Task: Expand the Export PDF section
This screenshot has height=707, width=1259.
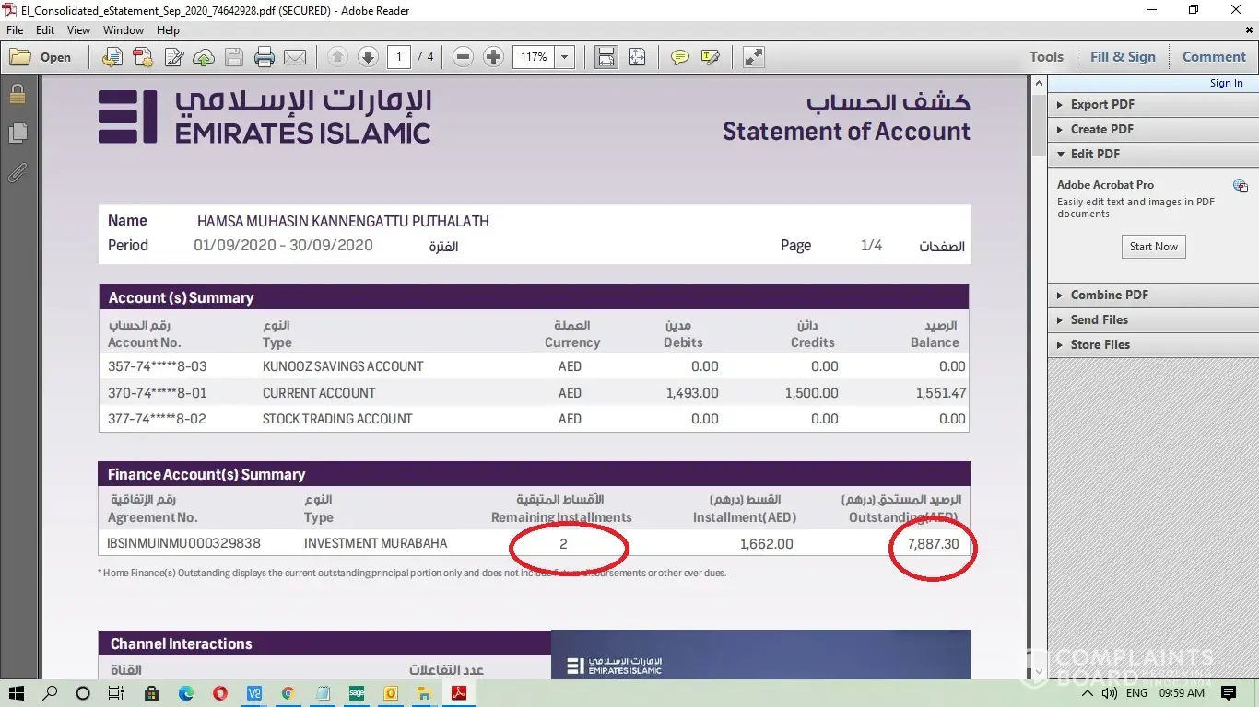Action: click(x=1102, y=104)
